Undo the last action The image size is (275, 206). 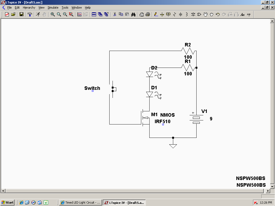[x=218, y=14]
